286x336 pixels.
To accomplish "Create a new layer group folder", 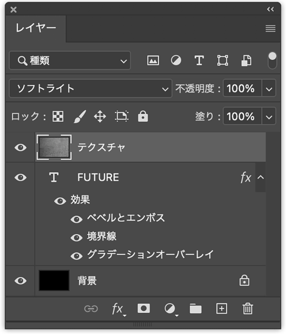I will (x=196, y=309).
